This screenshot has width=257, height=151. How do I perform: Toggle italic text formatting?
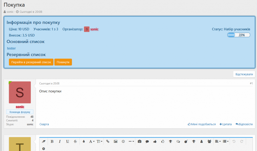tap(60, 141)
